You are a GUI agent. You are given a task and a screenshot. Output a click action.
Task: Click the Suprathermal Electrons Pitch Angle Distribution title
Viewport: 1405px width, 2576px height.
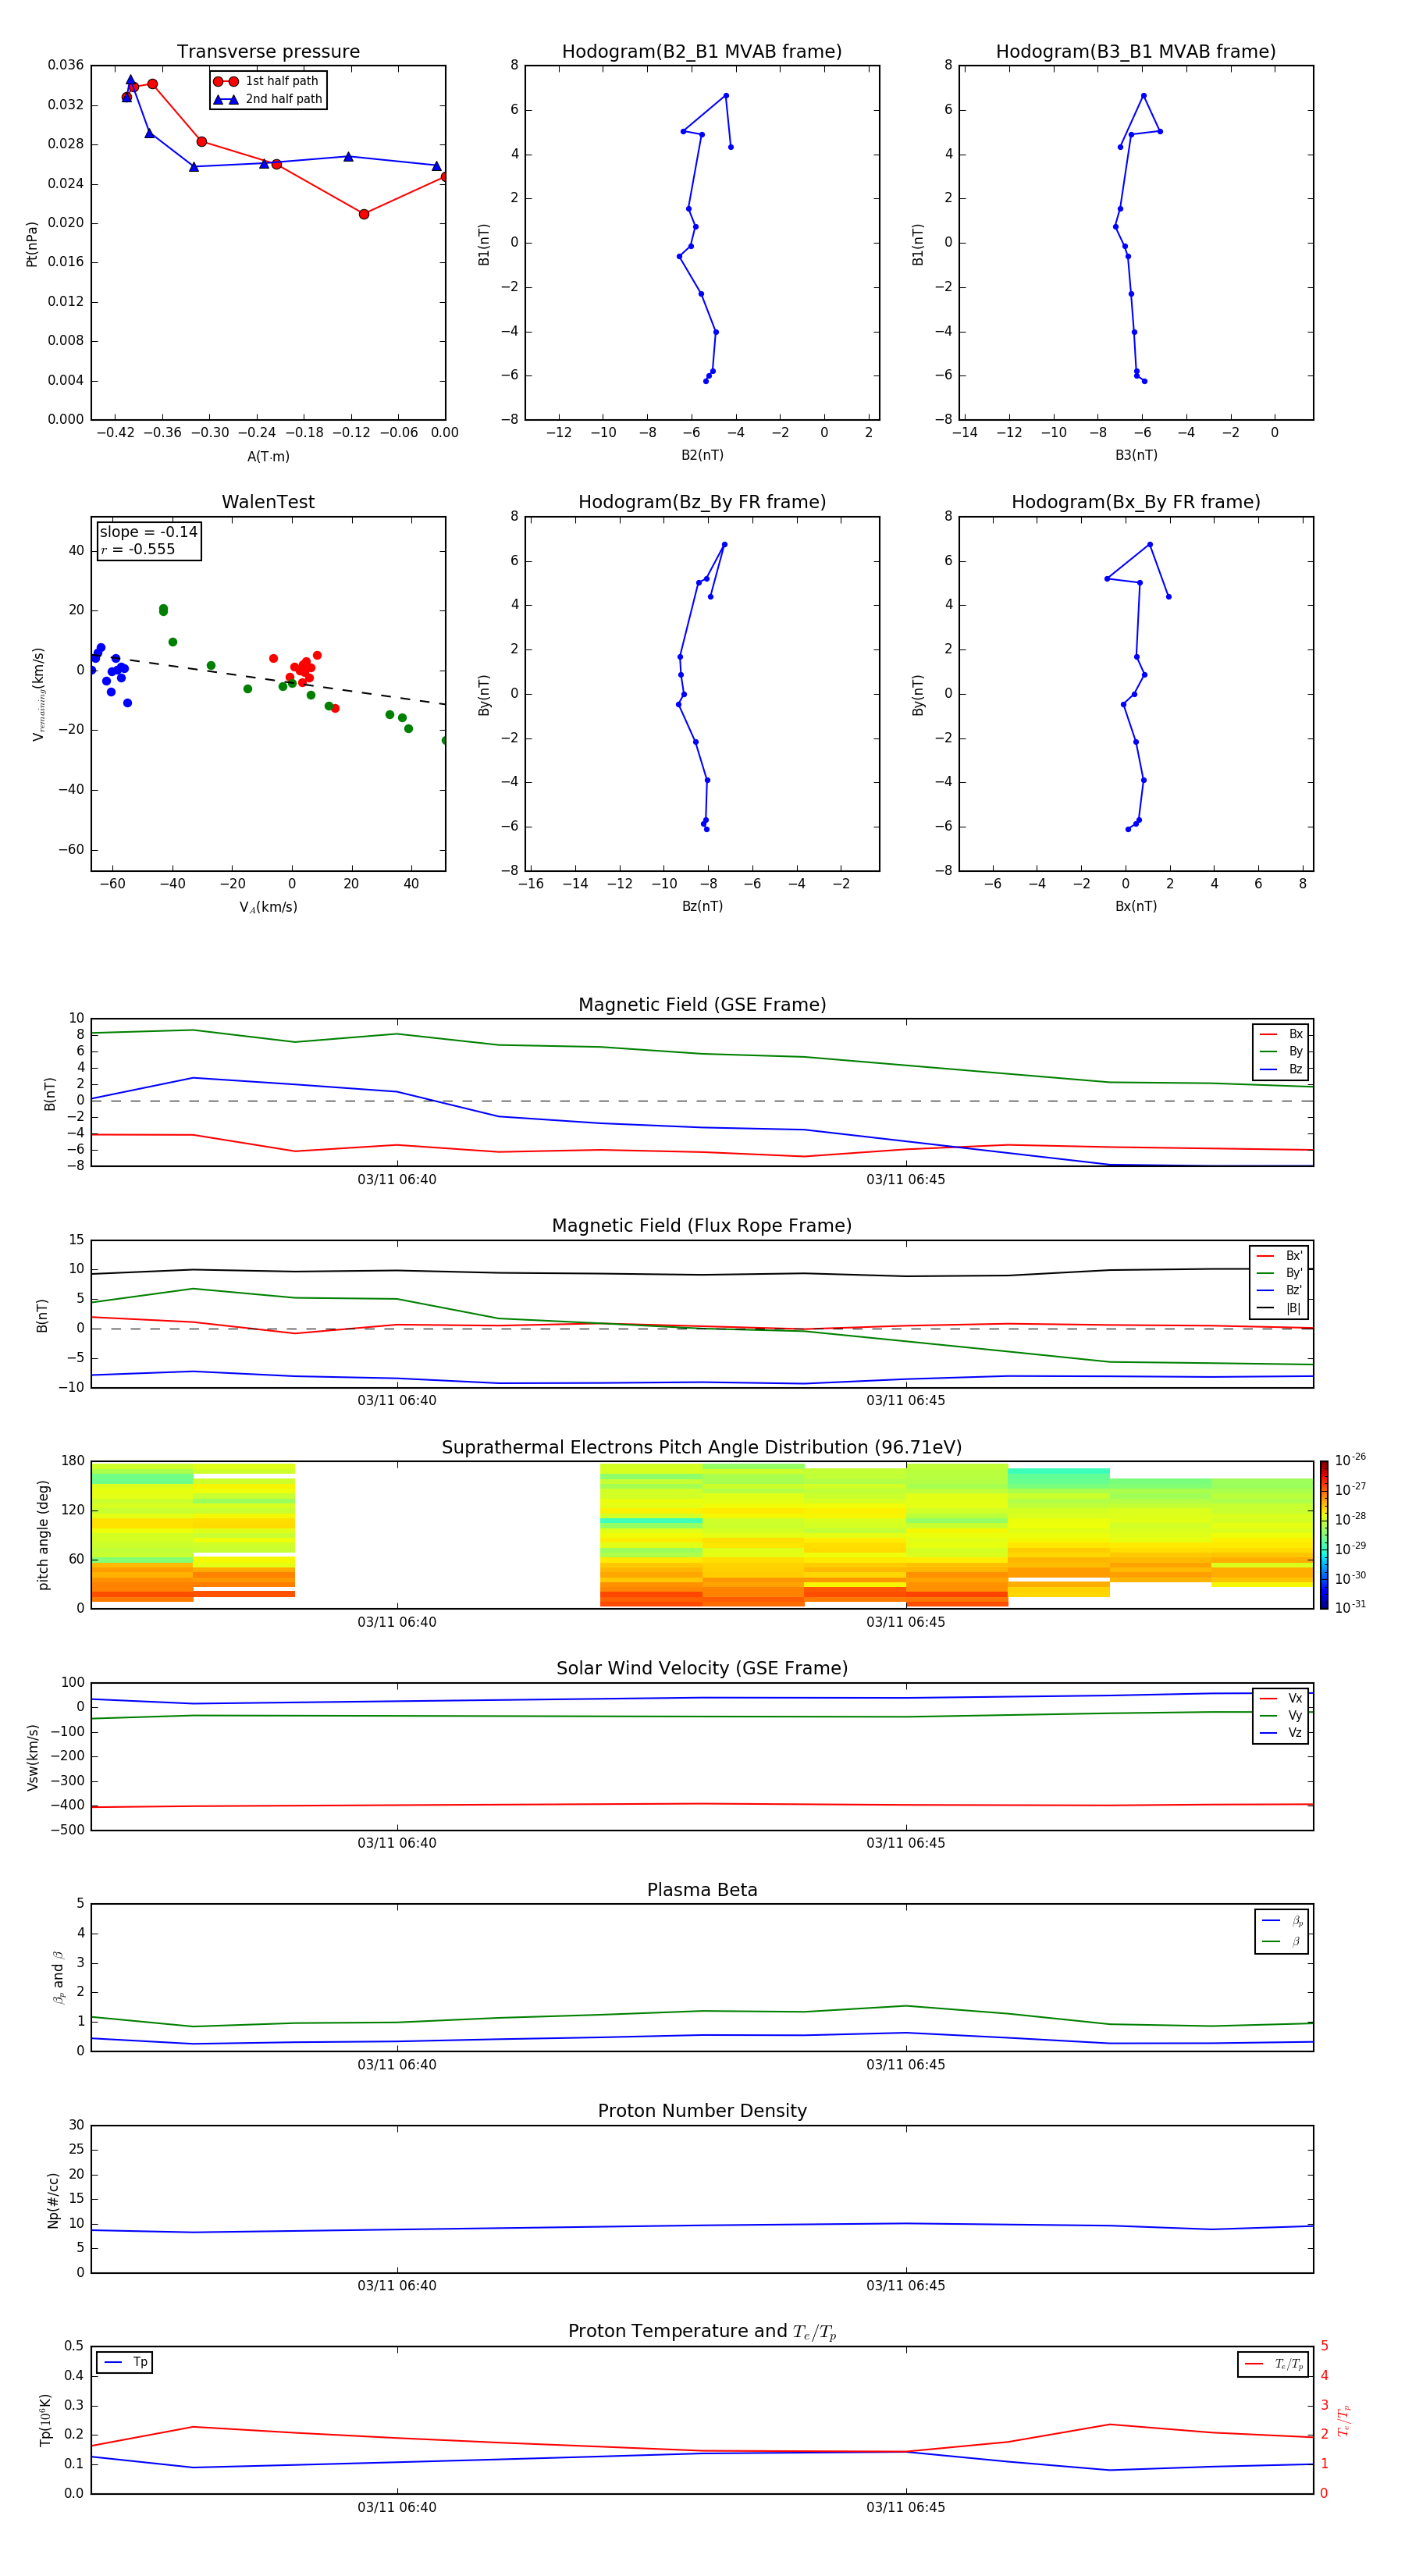coord(702,1448)
